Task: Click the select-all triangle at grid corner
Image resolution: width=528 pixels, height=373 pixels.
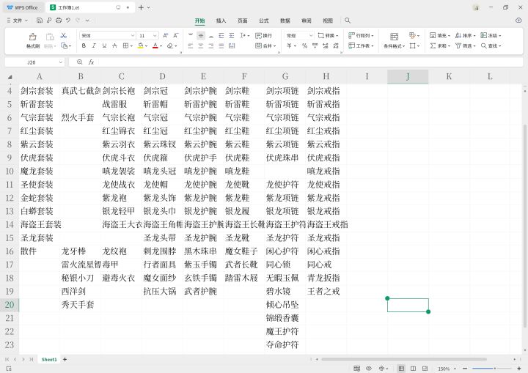Action: [10, 77]
